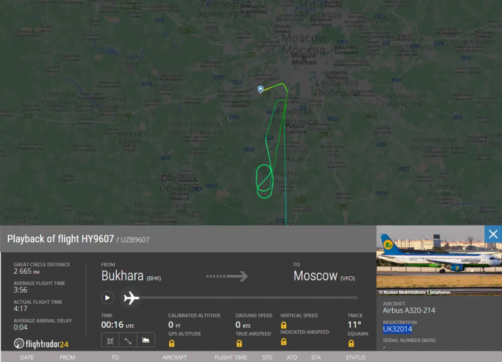Close the flight playback panel
Image resolution: width=502 pixels, height=362 pixels.
point(493,234)
